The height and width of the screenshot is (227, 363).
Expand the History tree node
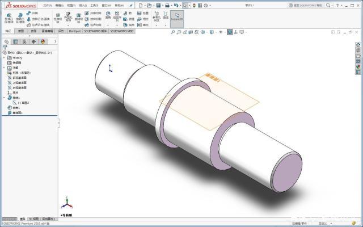(x=4, y=58)
